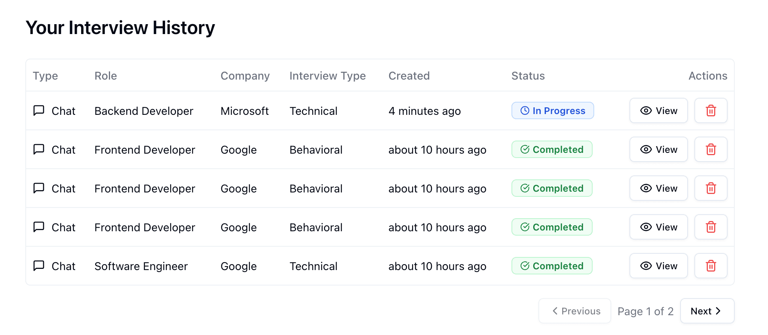Click Technical cell in Backend Developer row
Viewport: 768px width, 335px height.
tap(313, 111)
